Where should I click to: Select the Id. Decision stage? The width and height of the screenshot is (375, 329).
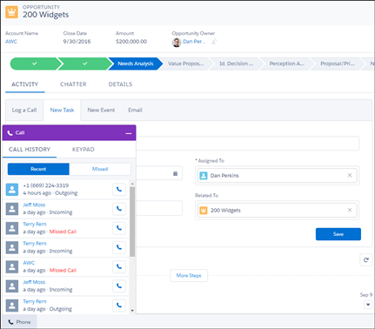click(236, 64)
